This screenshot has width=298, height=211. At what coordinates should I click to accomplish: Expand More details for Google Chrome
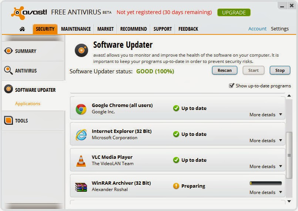(266, 115)
